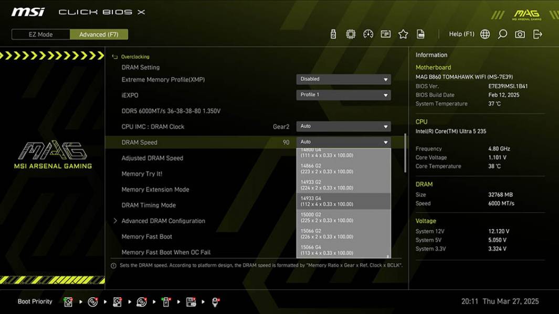Viewport: 559px width, 314px height.
Task: Choose 14866 G2 (223 x 2) speed option
Action: pyautogui.click(x=343, y=169)
